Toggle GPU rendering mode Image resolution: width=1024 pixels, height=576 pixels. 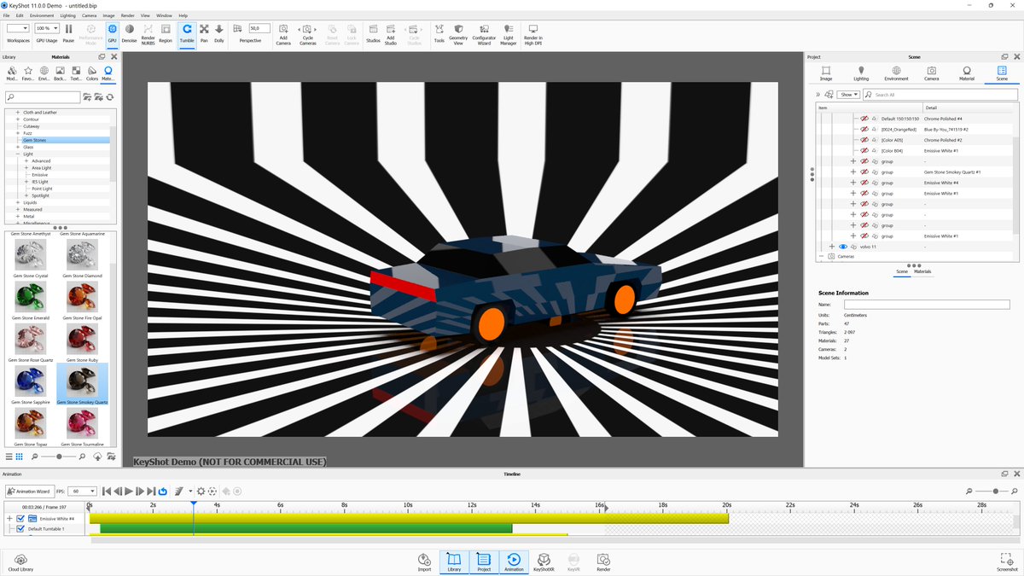click(112, 33)
